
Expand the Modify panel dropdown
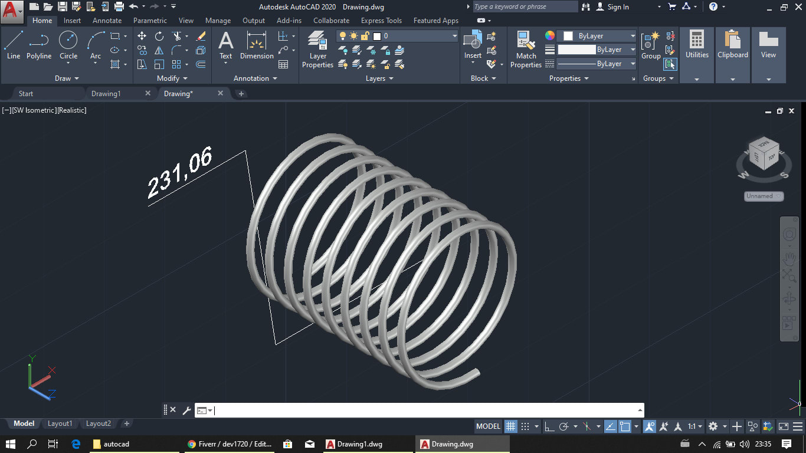[172, 78]
